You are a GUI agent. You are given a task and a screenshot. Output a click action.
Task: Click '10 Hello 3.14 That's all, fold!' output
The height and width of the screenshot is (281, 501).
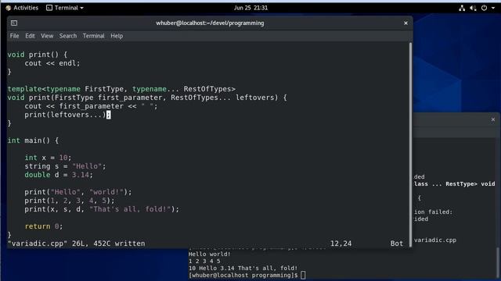(x=243, y=269)
